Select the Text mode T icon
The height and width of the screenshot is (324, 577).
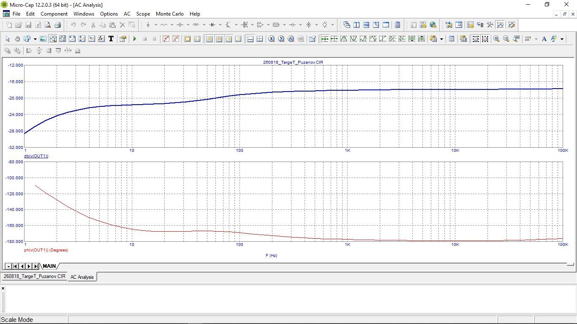coord(111,39)
